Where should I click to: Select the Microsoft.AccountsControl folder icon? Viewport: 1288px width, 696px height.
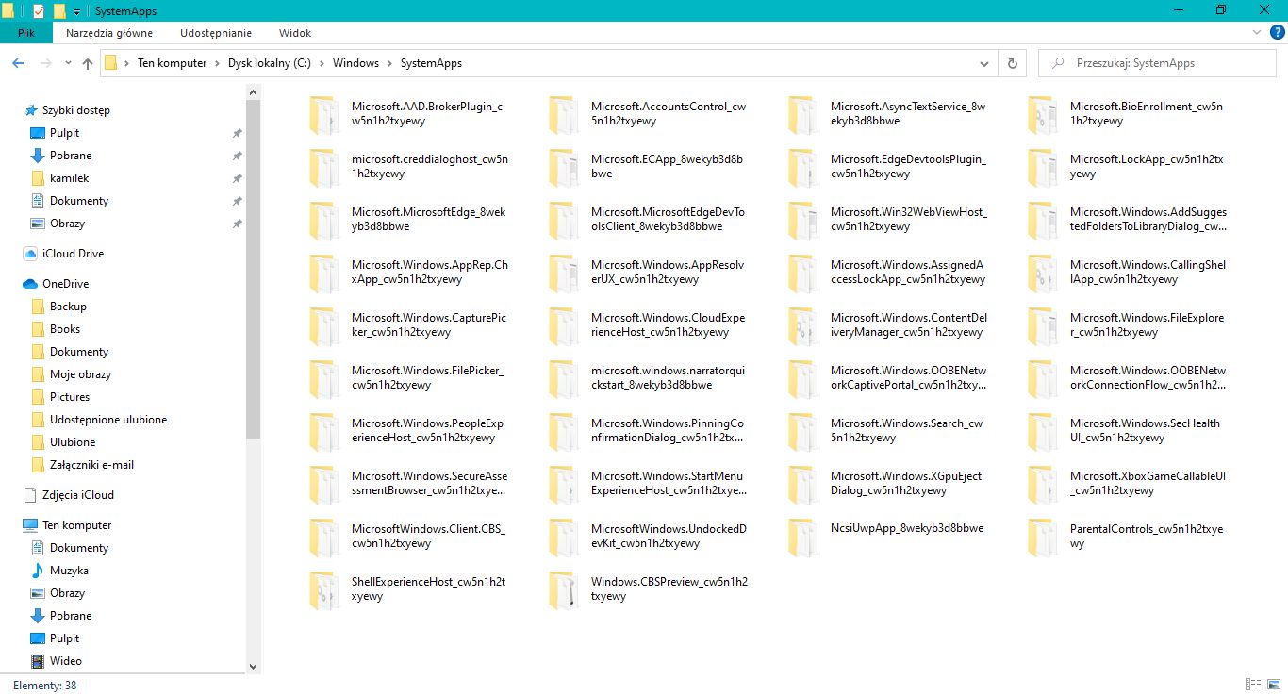pyautogui.click(x=564, y=114)
